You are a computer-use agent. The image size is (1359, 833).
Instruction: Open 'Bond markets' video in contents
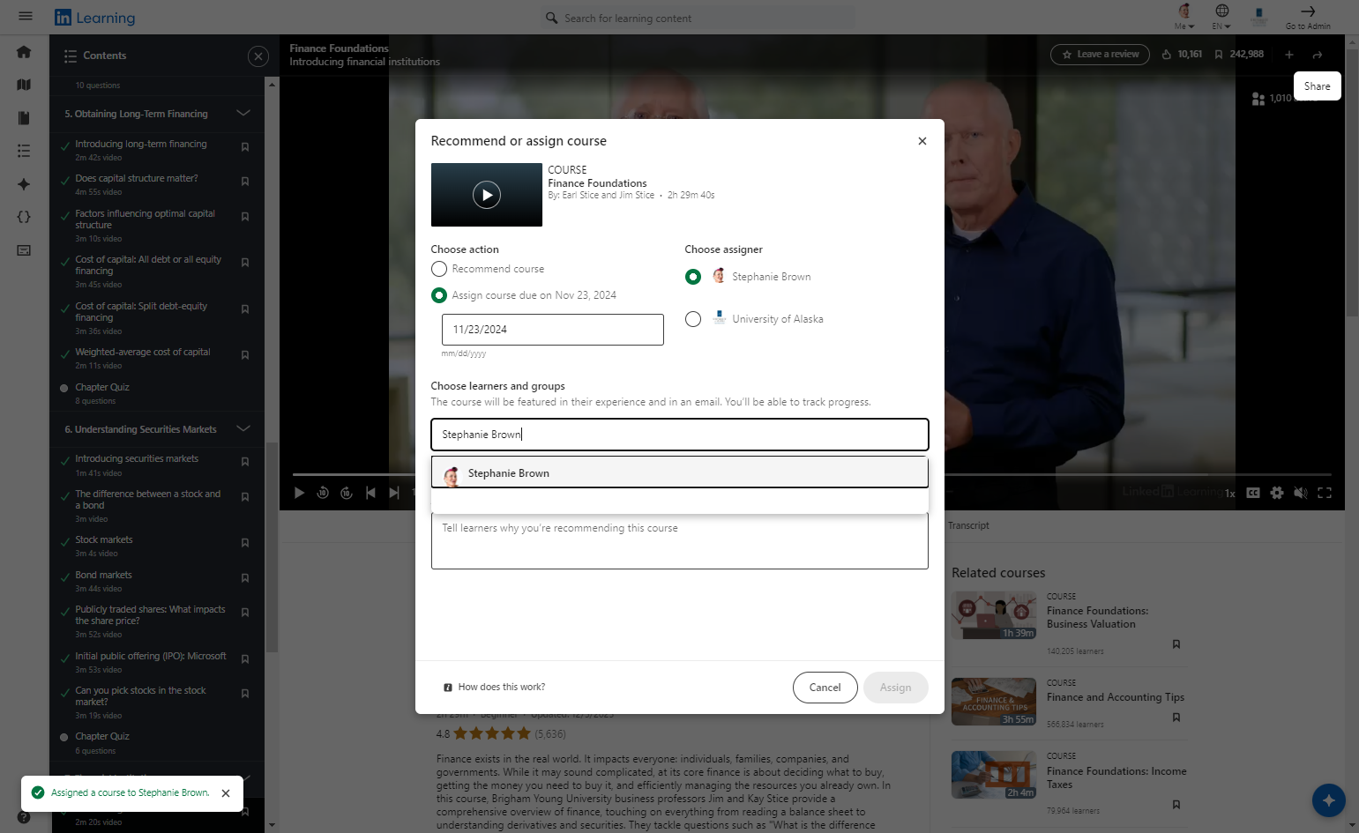(103, 575)
